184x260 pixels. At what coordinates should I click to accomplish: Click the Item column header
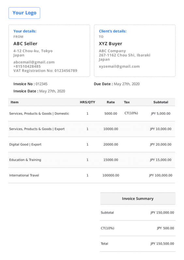pos(15,102)
